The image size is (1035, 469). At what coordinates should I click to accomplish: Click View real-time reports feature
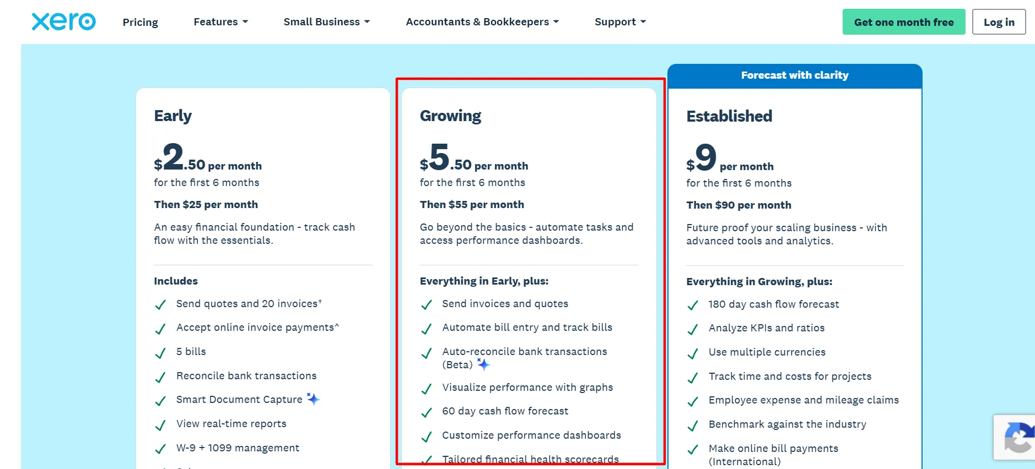[231, 423]
